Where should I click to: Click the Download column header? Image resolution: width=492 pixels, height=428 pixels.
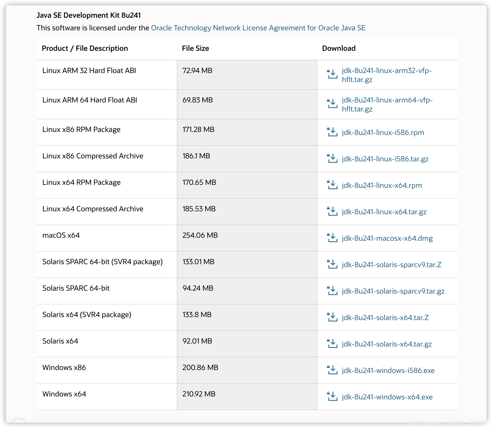(339, 48)
